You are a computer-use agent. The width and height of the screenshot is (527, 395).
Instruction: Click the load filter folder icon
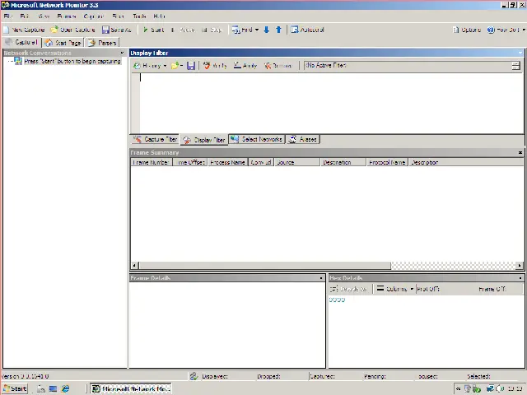(175, 66)
